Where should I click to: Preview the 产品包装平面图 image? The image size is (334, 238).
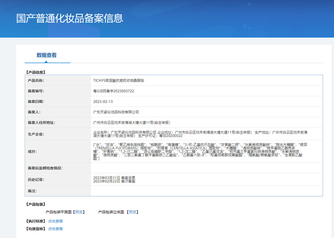pyautogui.click(x=79, y=212)
